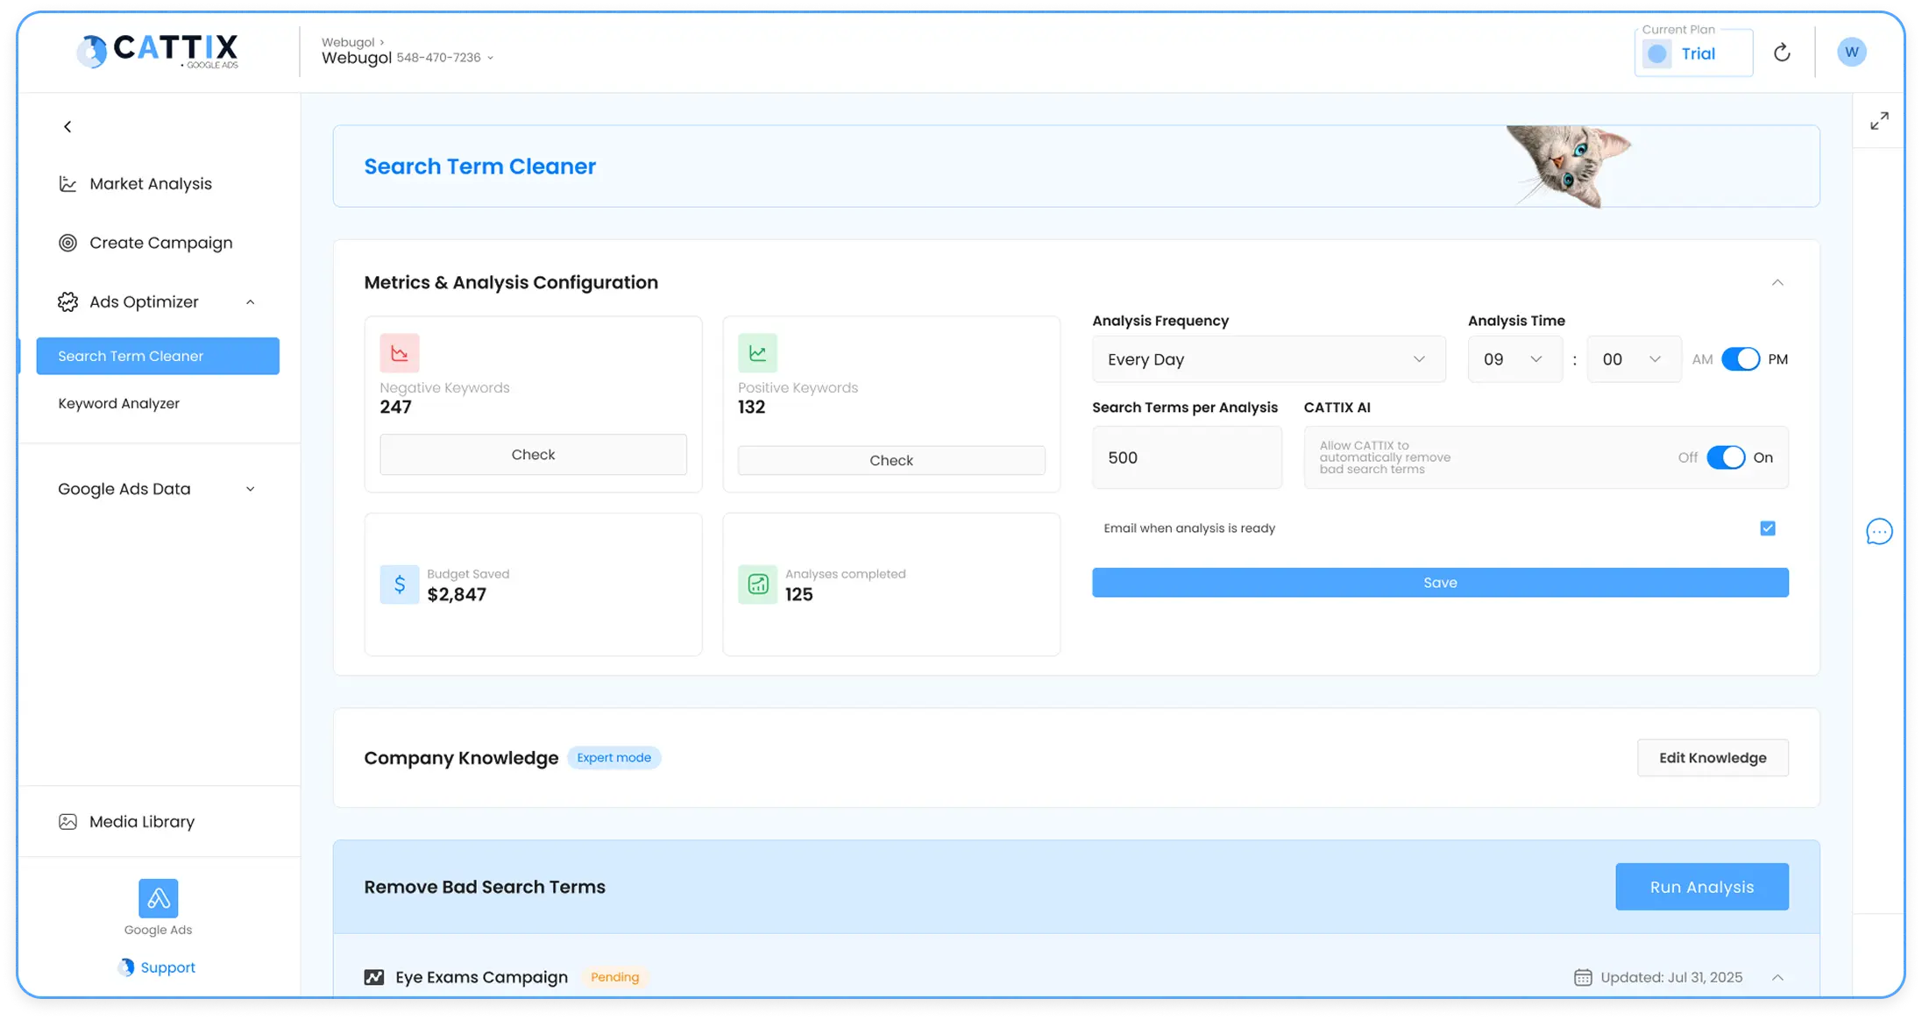Open the Webugol account breadcrumb dropdown

[x=489, y=57]
